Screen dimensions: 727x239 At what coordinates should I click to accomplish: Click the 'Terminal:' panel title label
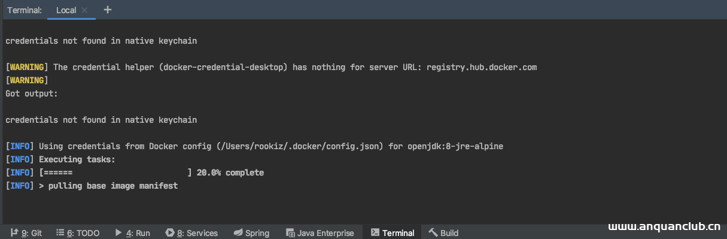pyautogui.click(x=25, y=10)
